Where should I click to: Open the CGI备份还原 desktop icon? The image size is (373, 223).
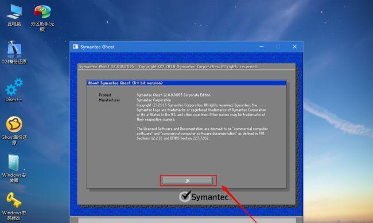pyautogui.click(x=14, y=53)
